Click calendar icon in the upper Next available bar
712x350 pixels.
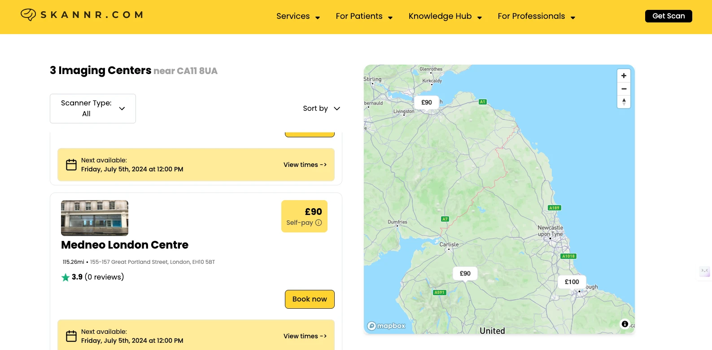pyautogui.click(x=71, y=165)
